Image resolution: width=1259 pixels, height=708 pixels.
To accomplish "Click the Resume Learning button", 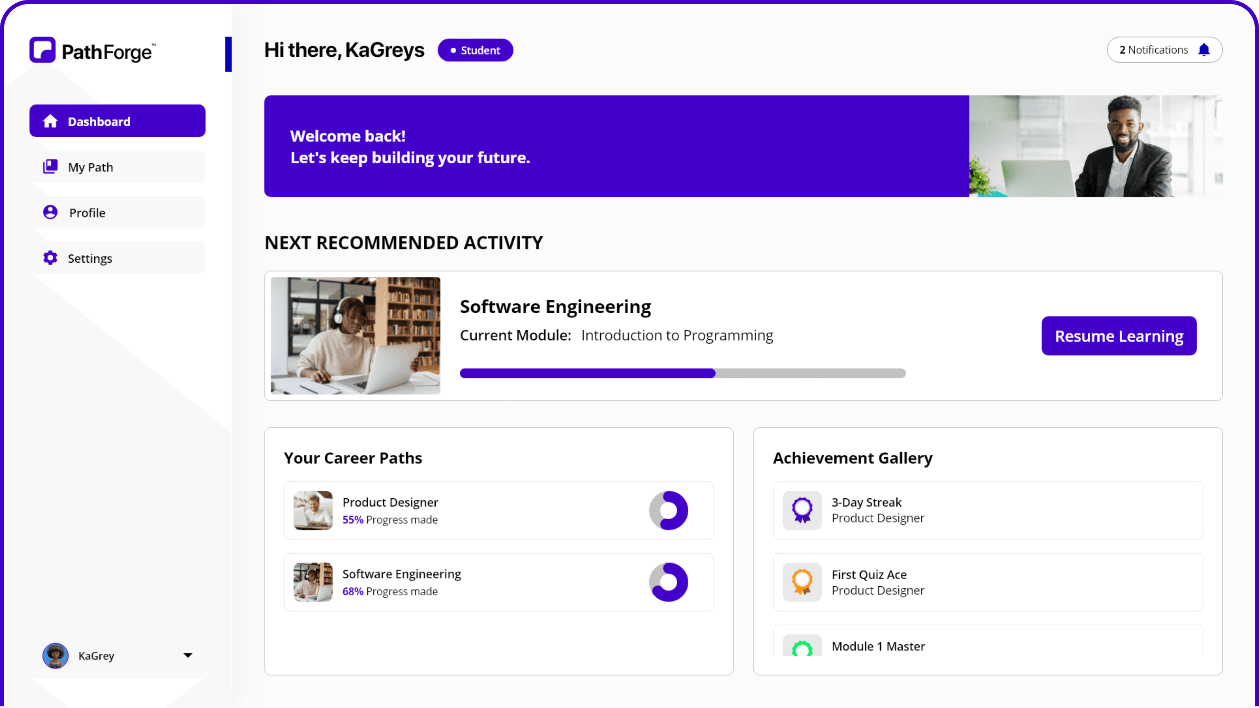I will pos(1119,336).
